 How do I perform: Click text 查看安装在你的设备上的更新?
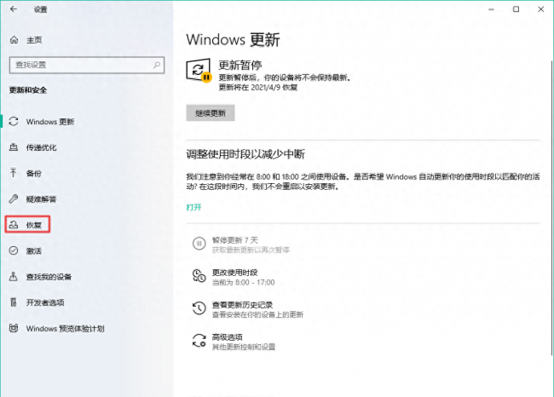coord(257,314)
